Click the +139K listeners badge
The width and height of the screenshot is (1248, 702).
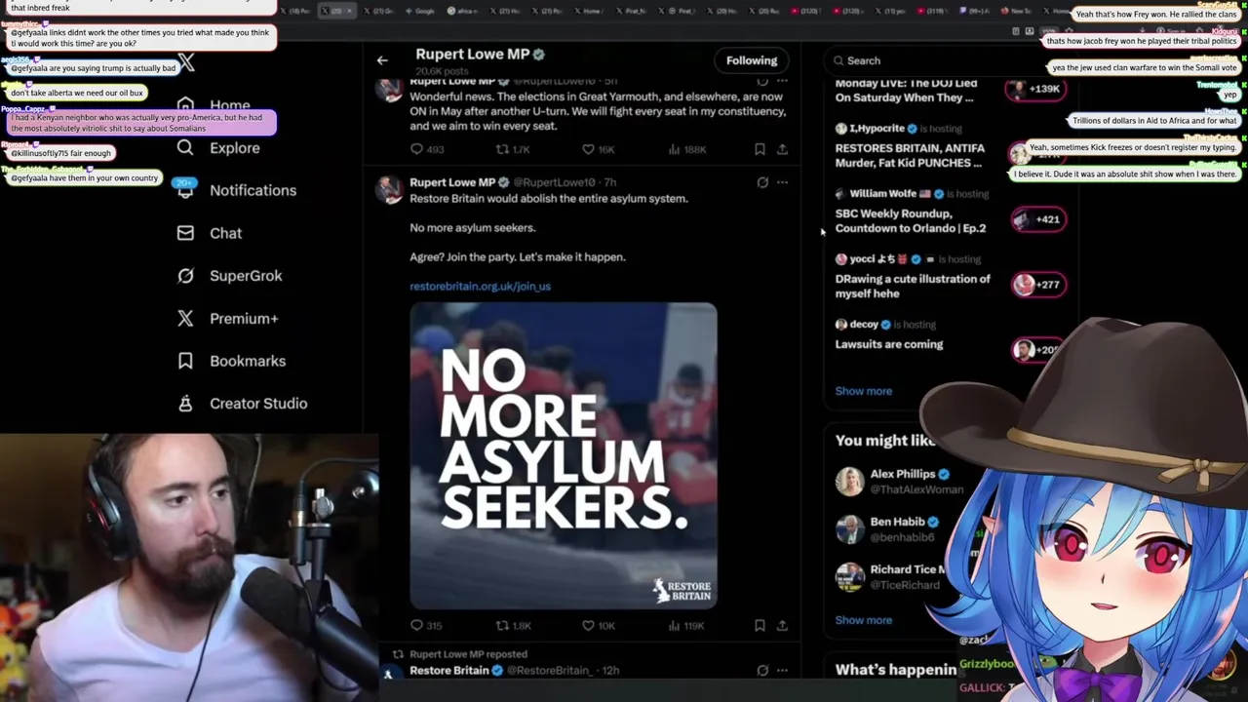point(1034,89)
